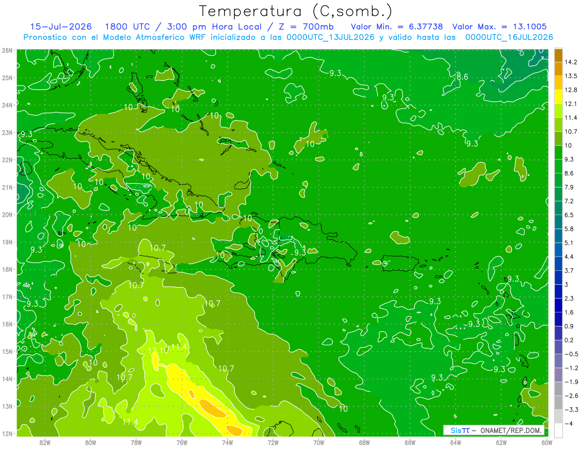The height and width of the screenshot is (449, 581).
Task: Click the legend swatch between 13.5 and 14.2
Action: pos(558,69)
